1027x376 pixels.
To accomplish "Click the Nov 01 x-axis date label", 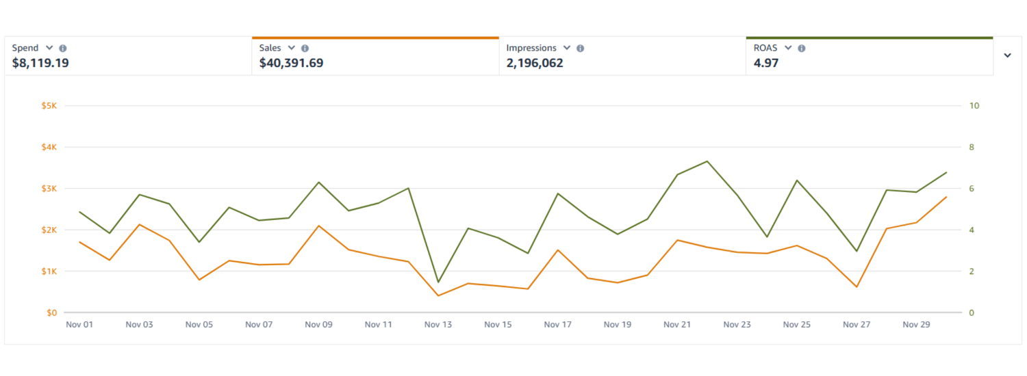I will pos(79,325).
